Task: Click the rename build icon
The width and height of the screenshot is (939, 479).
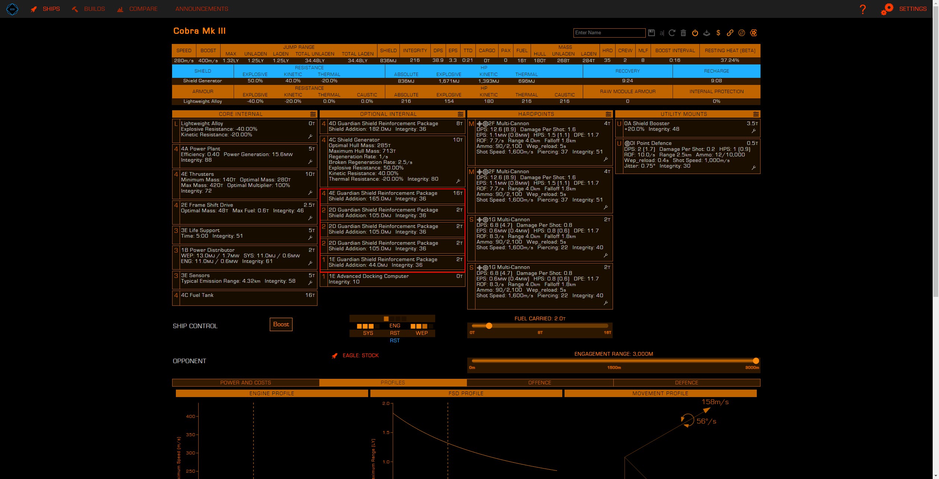Action: 662,33
